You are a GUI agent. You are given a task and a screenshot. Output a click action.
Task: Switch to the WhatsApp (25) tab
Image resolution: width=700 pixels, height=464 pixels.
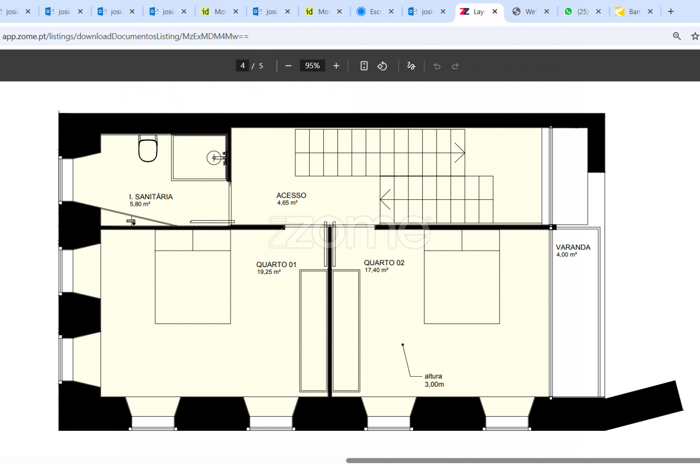(577, 11)
